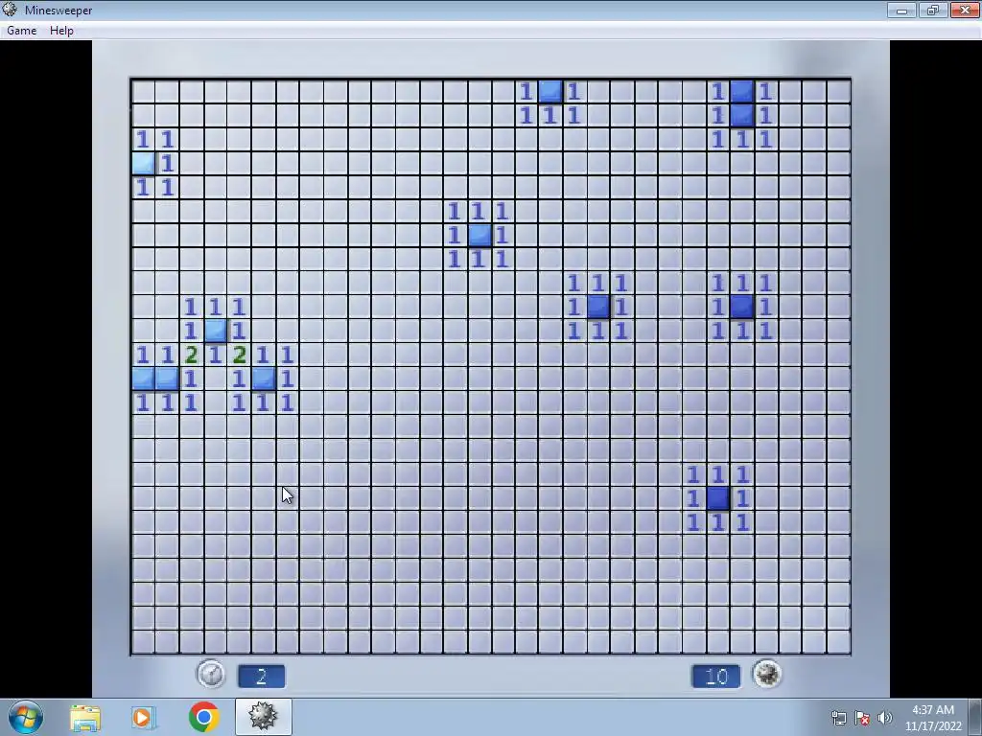This screenshot has width=982, height=736.
Task: Click the right green 2 on the board
Action: tap(239, 355)
